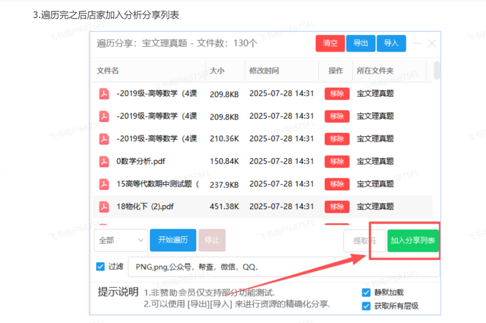Click the blue 导出 button
This screenshot has width=486, height=323.
(x=361, y=43)
